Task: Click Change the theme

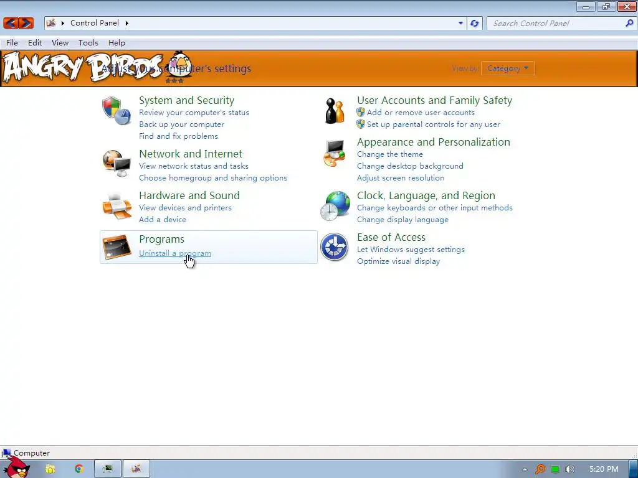Action: coord(390,154)
